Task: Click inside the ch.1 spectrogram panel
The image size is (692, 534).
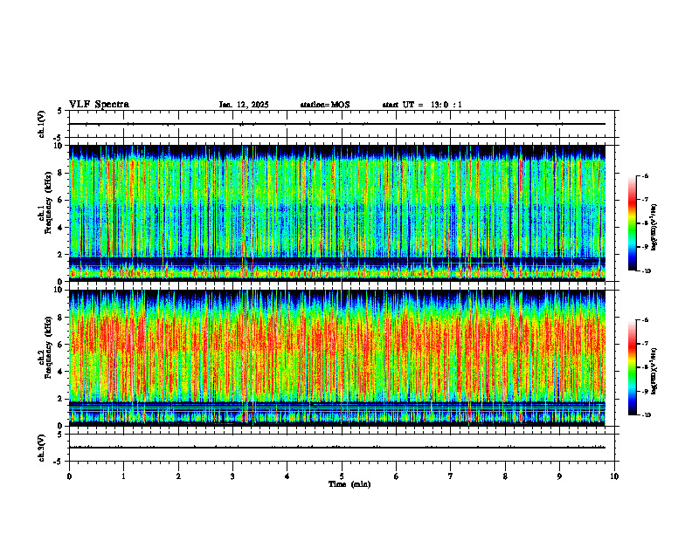Action: (337, 213)
